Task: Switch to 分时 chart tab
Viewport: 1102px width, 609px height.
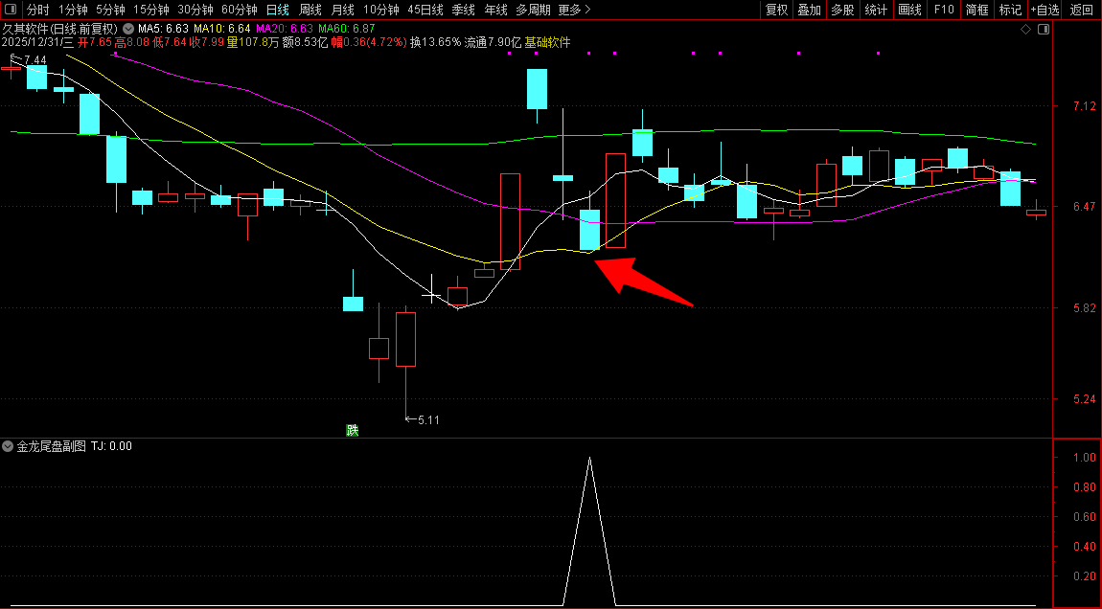Action: [x=37, y=10]
